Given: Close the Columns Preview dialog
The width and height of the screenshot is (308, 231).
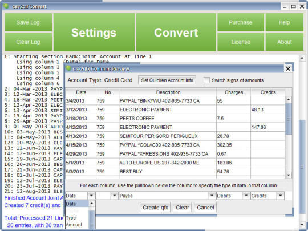Looking at the screenshot, I should click(x=288, y=68).
